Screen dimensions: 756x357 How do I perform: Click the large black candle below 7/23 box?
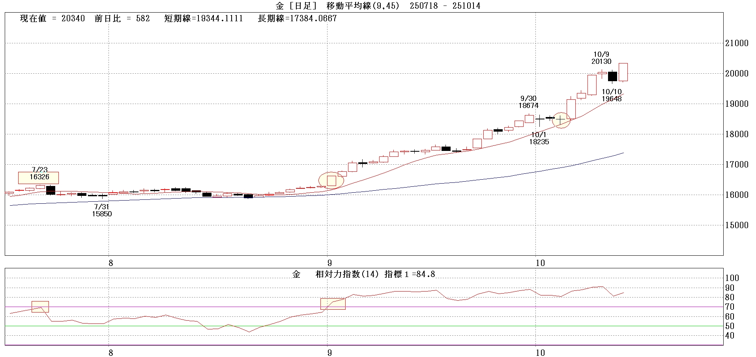tap(51, 190)
